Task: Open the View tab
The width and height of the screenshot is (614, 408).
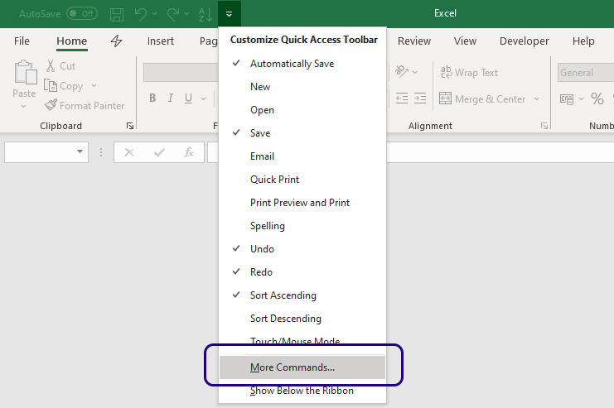Action: (x=465, y=41)
